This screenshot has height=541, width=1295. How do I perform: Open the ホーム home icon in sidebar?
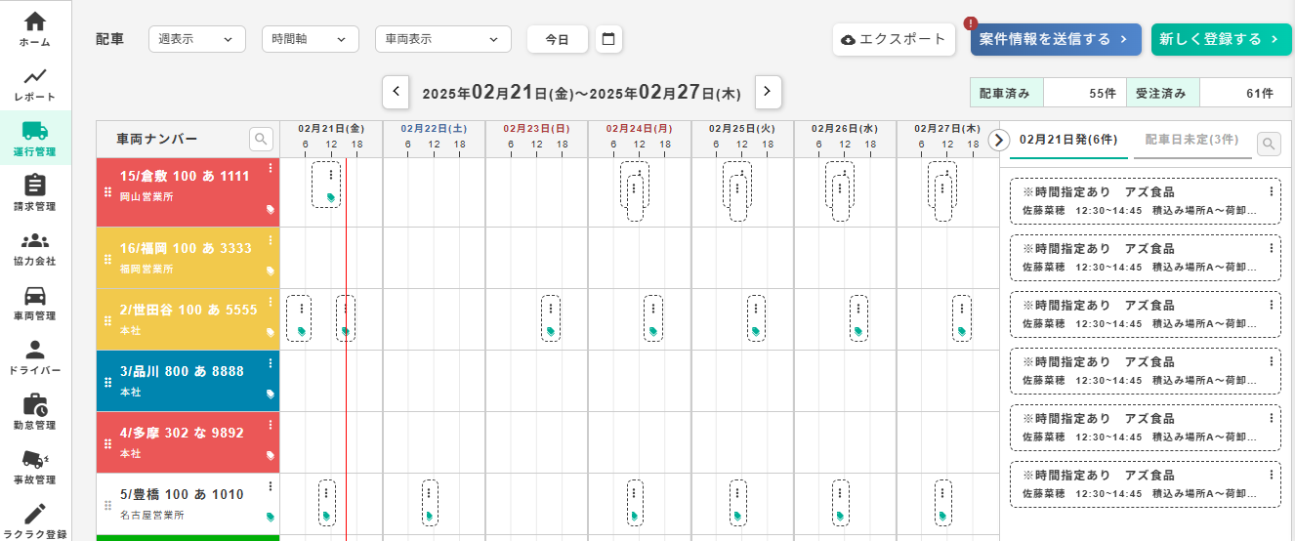tap(35, 21)
